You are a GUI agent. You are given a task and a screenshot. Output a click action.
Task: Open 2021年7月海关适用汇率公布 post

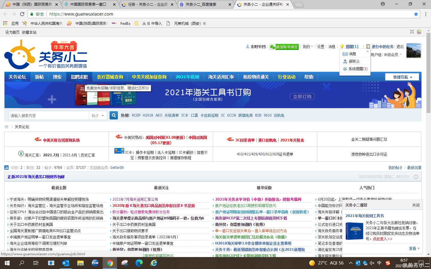135,199
